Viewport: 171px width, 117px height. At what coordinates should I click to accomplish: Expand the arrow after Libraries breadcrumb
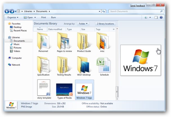[x=34, y=11]
